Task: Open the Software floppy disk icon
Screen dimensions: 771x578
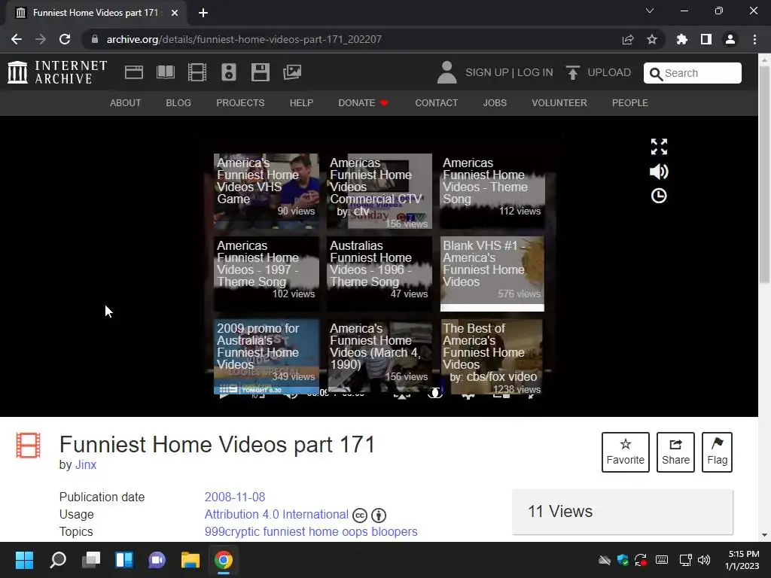Action: tap(260, 72)
